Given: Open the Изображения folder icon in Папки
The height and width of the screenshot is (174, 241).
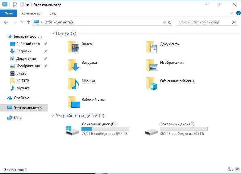Looking at the screenshot, I should point(152,65).
